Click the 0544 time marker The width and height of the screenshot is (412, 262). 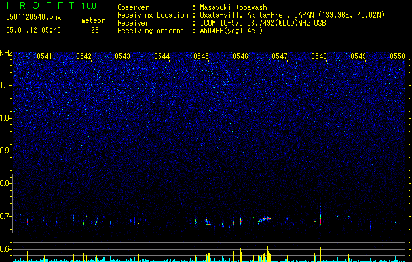coord(162,56)
